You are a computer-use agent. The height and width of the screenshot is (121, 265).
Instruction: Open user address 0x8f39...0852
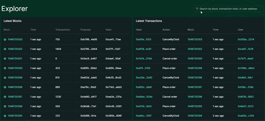tap(246, 97)
